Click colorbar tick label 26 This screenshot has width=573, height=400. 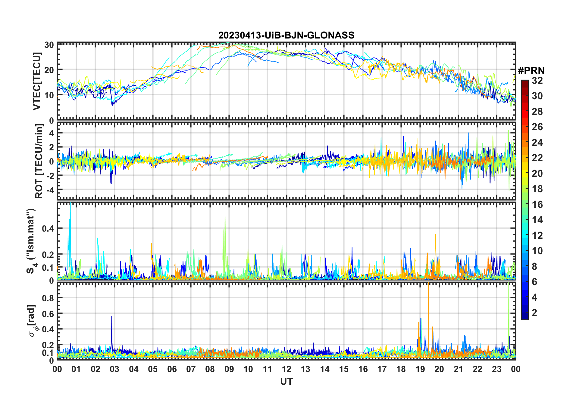click(537, 127)
